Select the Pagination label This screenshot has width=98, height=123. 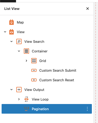(40, 109)
